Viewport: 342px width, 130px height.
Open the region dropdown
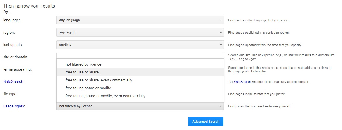(x=140, y=32)
